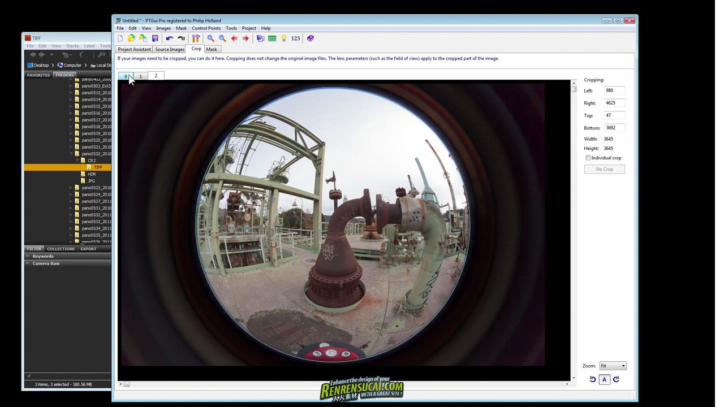Expand the pano0513 folder in Bridge
Screen dimensions: 724x407
[x=71, y=93]
